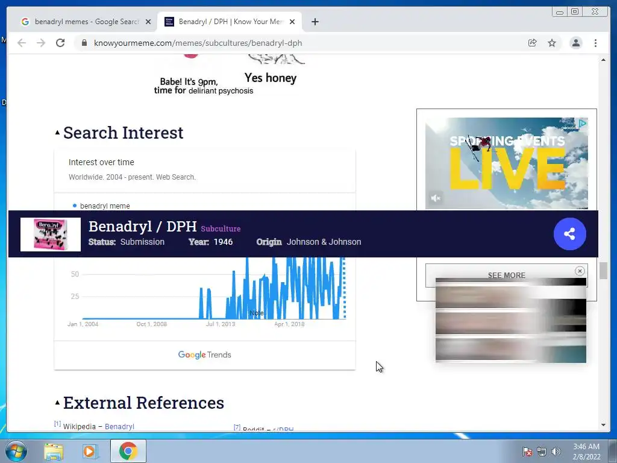617x463 pixels.
Task: Open the clock showing 3:46 AM
Action: (x=586, y=452)
